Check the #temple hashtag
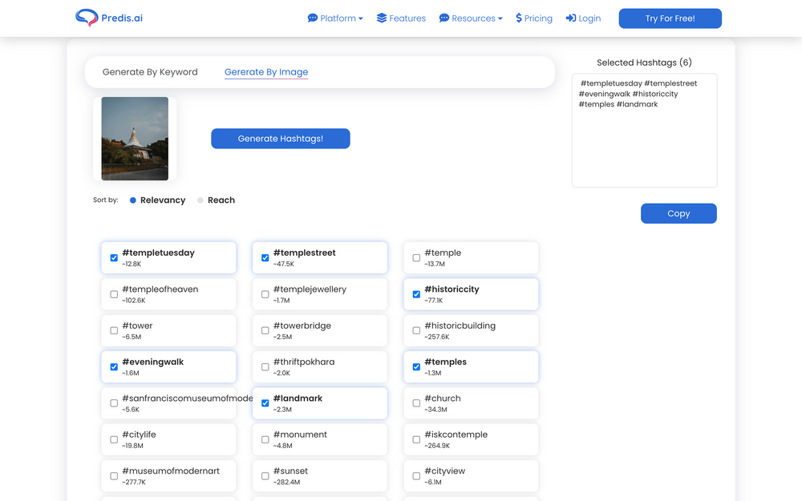 pyautogui.click(x=415, y=257)
